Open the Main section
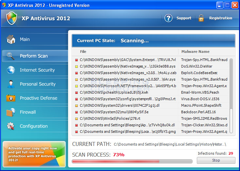 pyautogui.click(x=35, y=39)
